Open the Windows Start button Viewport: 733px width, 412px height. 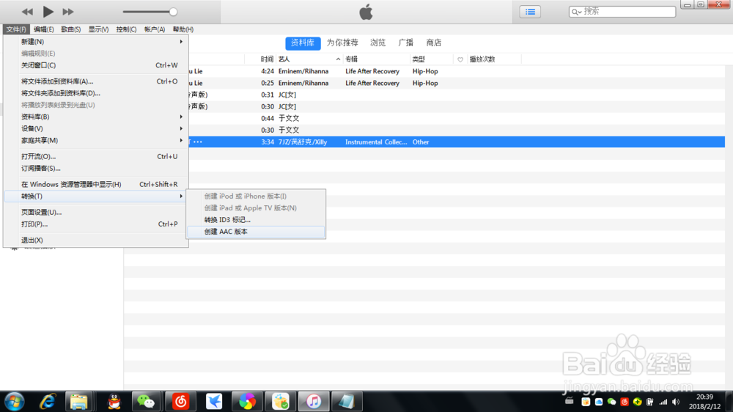[14, 402]
